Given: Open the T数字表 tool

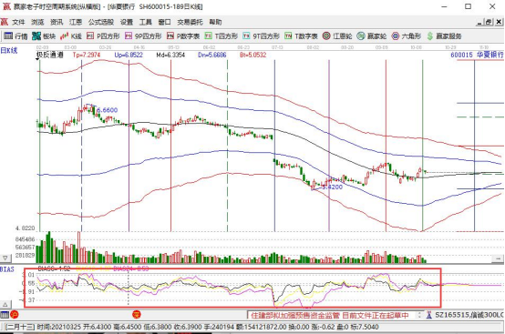Looking at the screenshot, I should point(301,36).
